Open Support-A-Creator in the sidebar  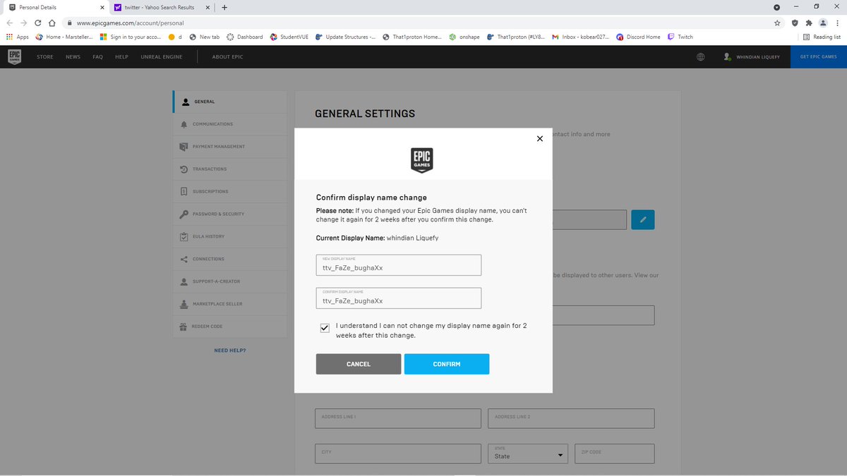[x=230, y=281]
